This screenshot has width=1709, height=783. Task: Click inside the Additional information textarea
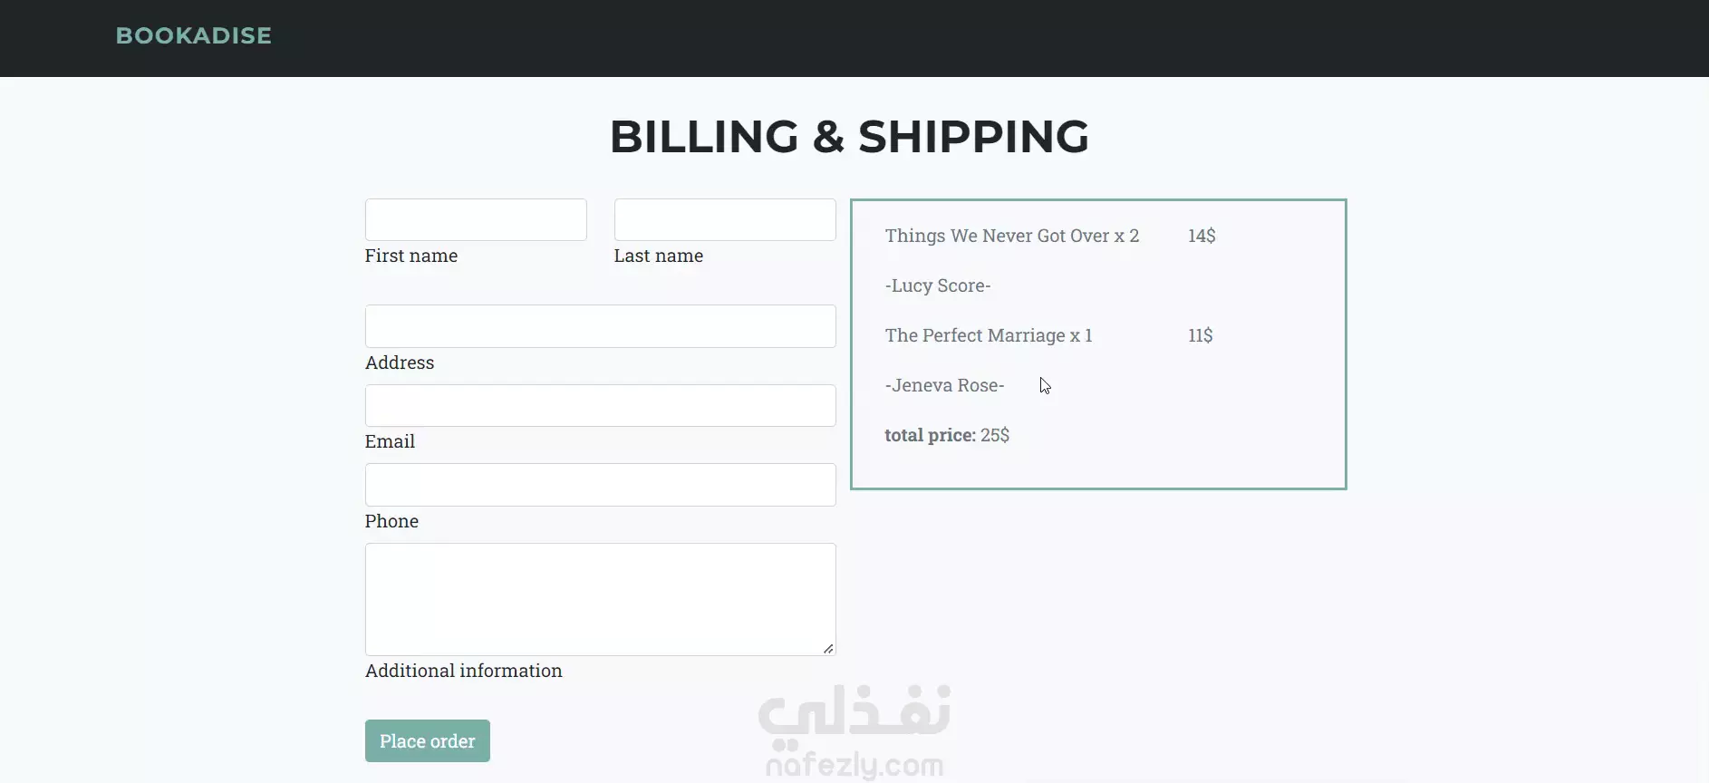pyautogui.click(x=600, y=599)
